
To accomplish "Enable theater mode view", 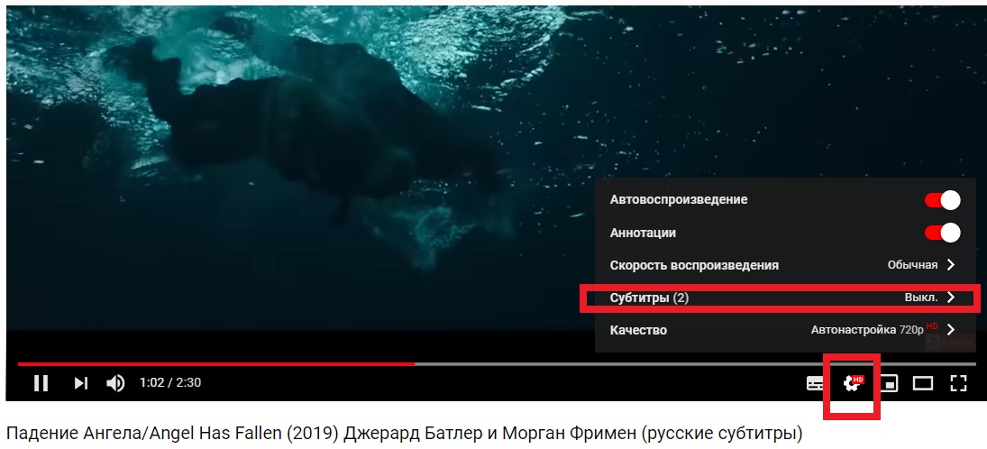I will [x=923, y=383].
